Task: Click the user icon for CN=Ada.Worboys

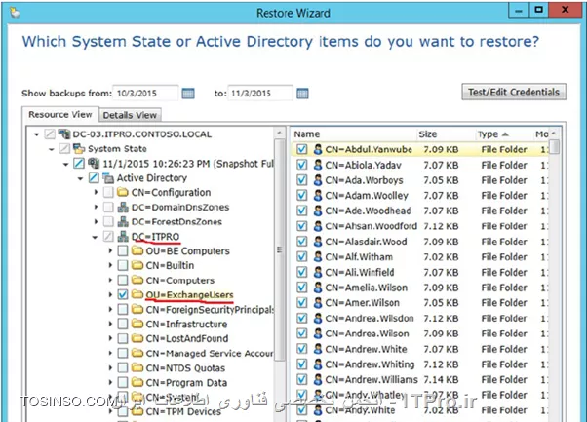Action: [318, 180]
